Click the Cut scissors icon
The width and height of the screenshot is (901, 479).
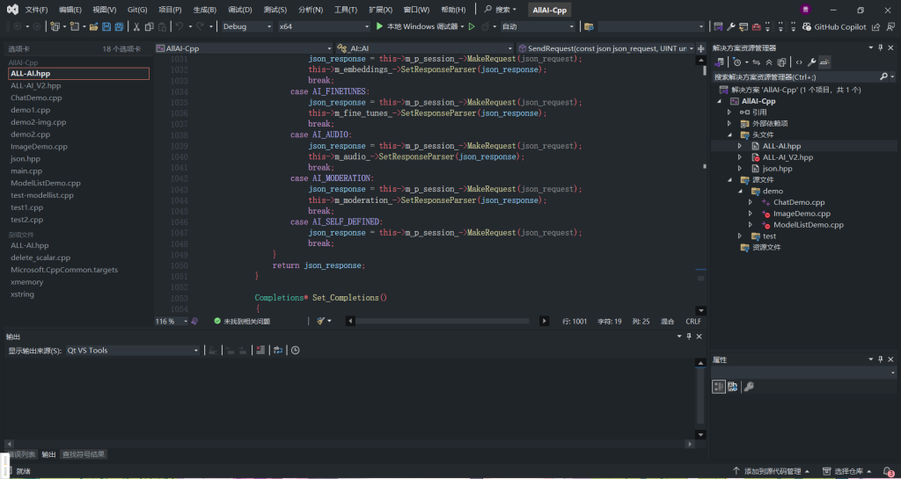coord(136,27)
